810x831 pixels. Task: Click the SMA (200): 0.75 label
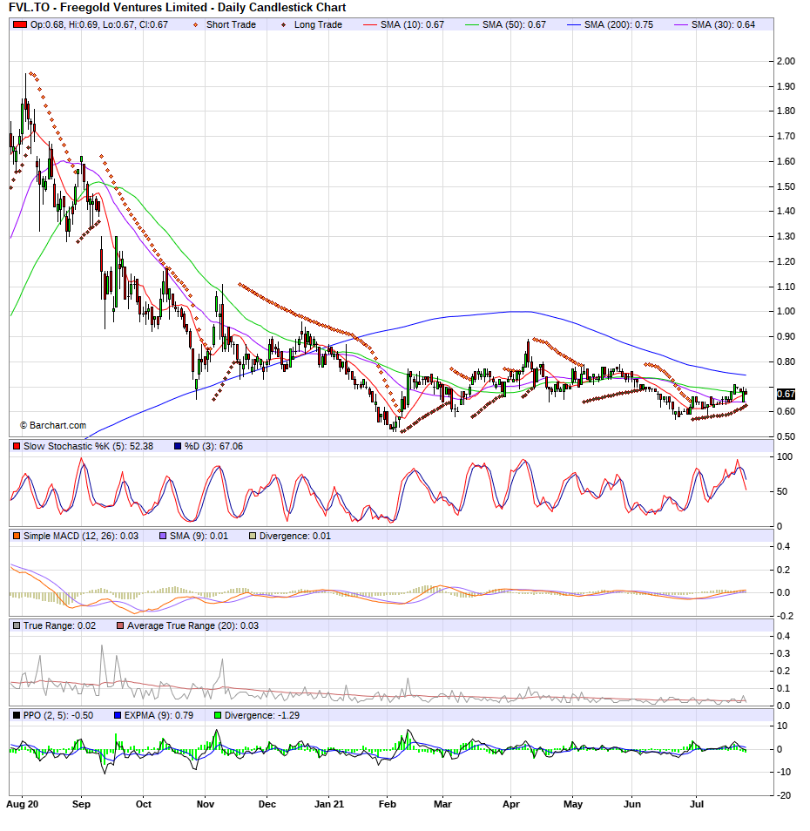tap(618, 24)
